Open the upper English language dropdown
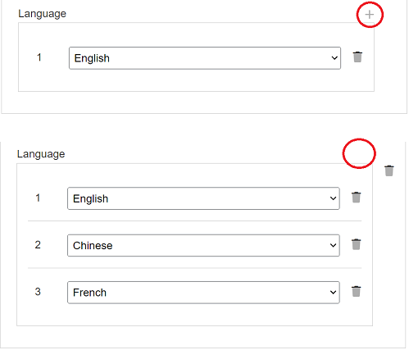 pyautogui.click(x=205, y=58)
